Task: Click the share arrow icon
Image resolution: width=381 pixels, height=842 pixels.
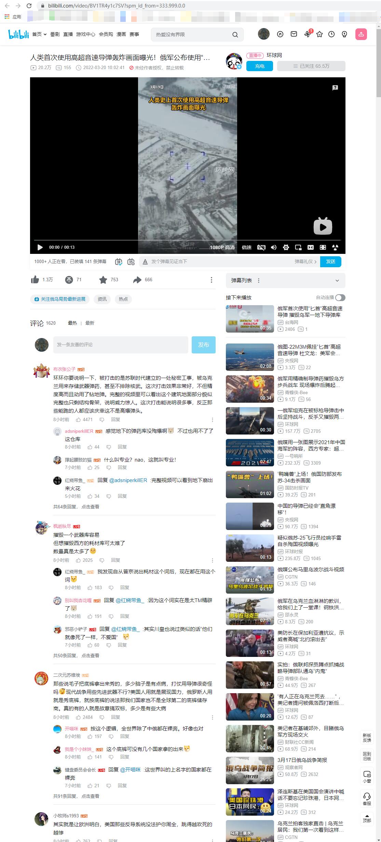Action: pos(137,280)
